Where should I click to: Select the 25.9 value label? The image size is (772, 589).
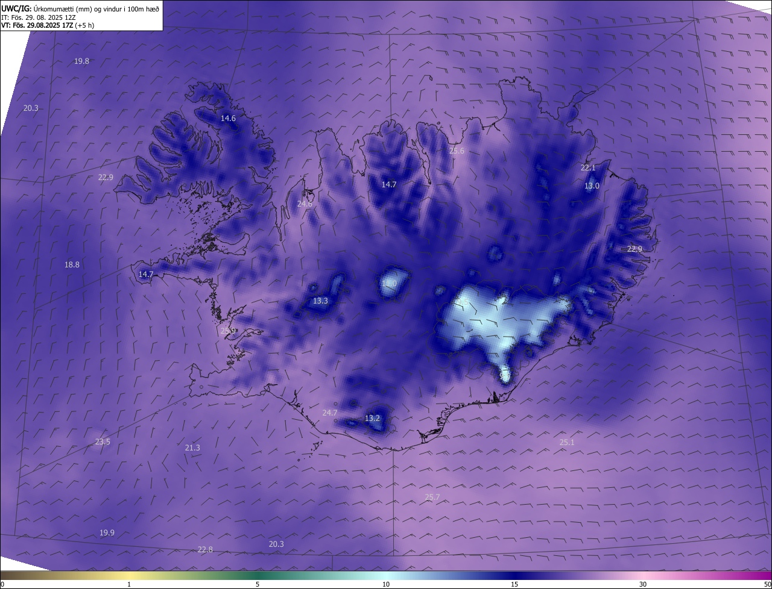(x=228, y=331)
